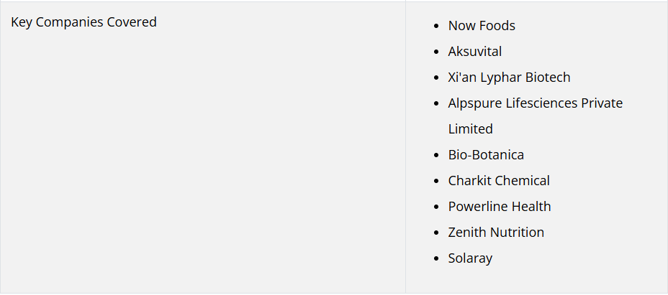668x295 pixels.
Task: Click the bullet beside Charkit Chemical
Action: coord(435,181)
